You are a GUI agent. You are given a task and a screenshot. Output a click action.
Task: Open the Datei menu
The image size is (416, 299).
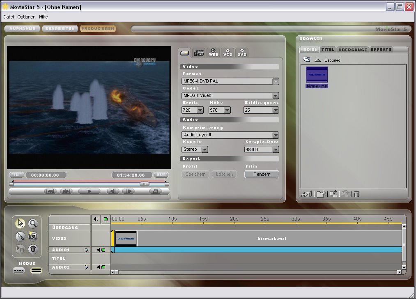[x=8, y=17]
